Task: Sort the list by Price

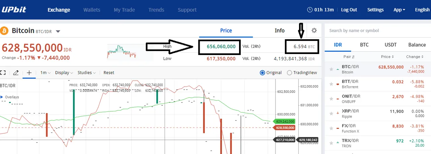Action: 388,57
